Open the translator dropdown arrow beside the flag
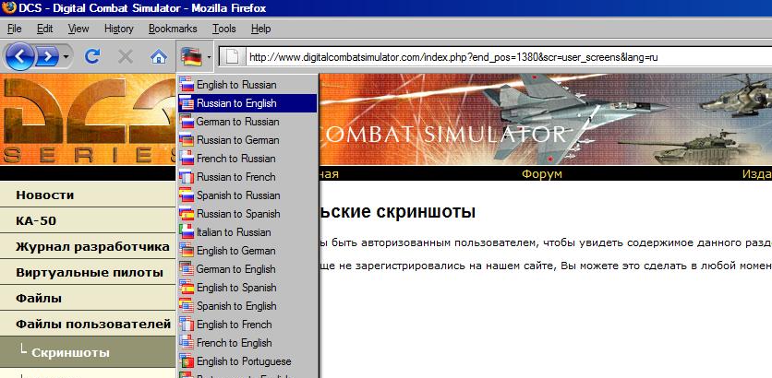Viewport: 772px width, 378px height. [209, 57]
